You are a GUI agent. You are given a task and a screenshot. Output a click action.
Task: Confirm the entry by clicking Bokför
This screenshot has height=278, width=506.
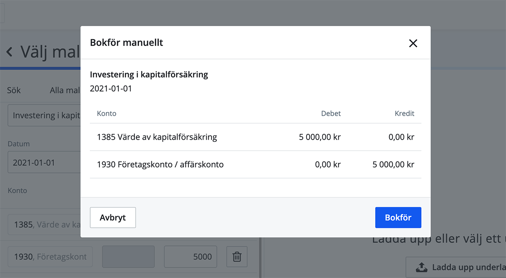(x=398, y=217)
